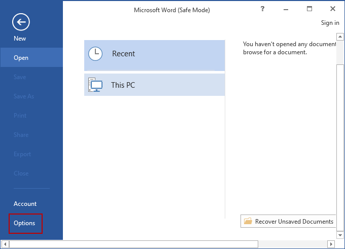
Task: Choose the greyed Save As item
Action: (24, 96)
